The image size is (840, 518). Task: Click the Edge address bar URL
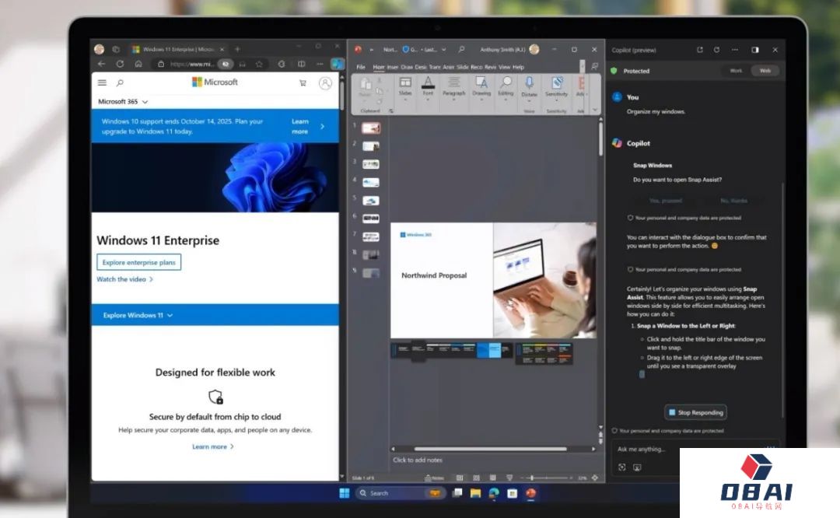(x=193, y=65)
